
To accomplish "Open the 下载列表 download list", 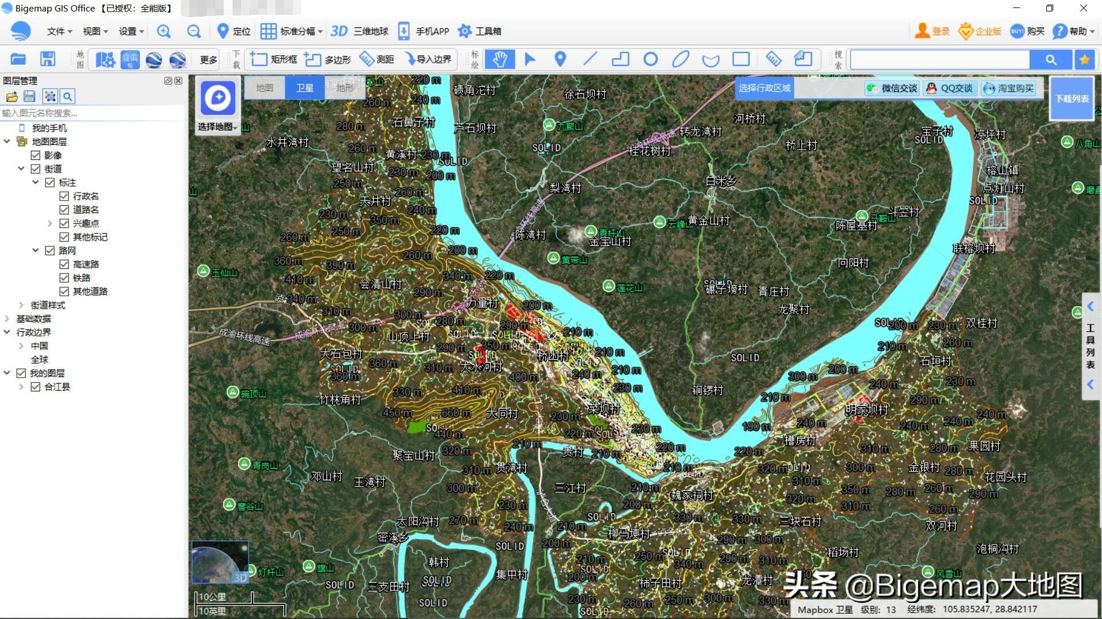I will (1072, 99).
